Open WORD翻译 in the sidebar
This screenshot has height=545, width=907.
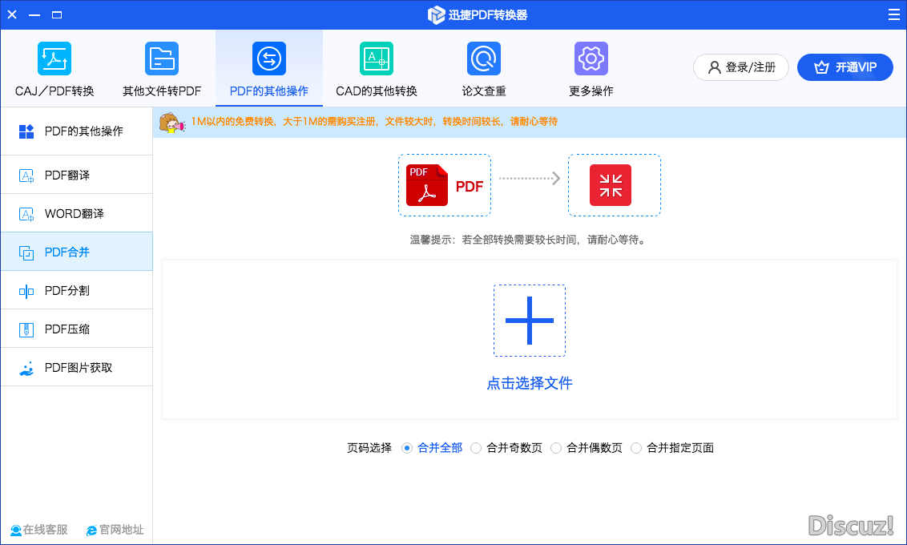tap(76, 213)
